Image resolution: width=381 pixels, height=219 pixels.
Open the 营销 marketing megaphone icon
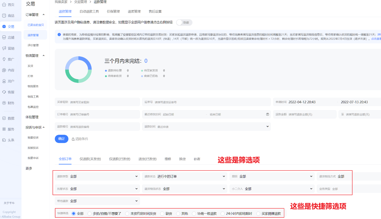[x=4, y=48]
